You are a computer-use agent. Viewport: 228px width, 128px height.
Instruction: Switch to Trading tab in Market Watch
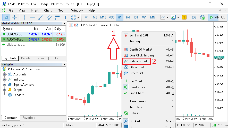pos(40,58)
